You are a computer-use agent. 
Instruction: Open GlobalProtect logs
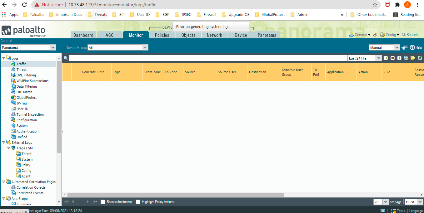27,97
